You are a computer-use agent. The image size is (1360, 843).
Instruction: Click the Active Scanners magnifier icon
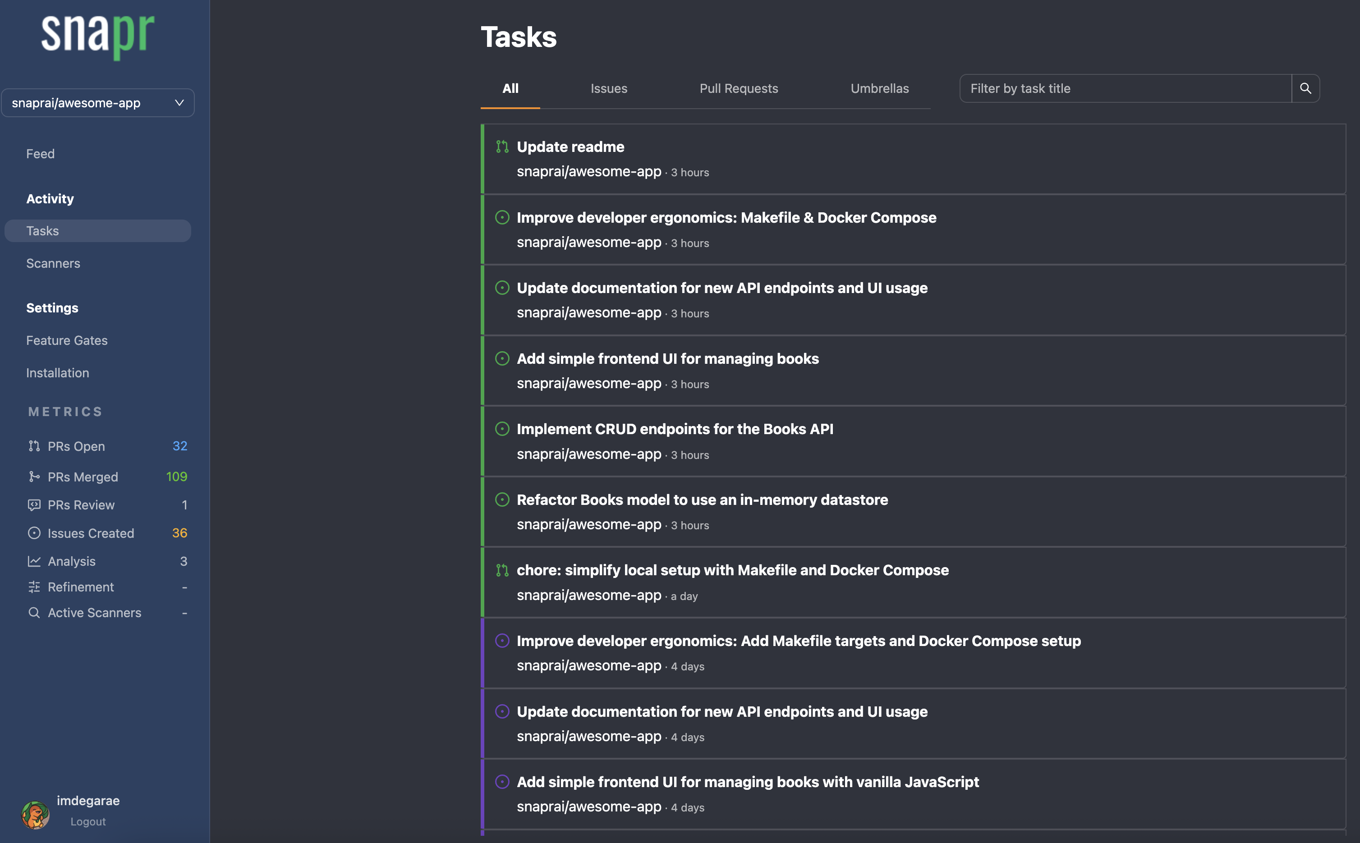click(x=34, y=612)
